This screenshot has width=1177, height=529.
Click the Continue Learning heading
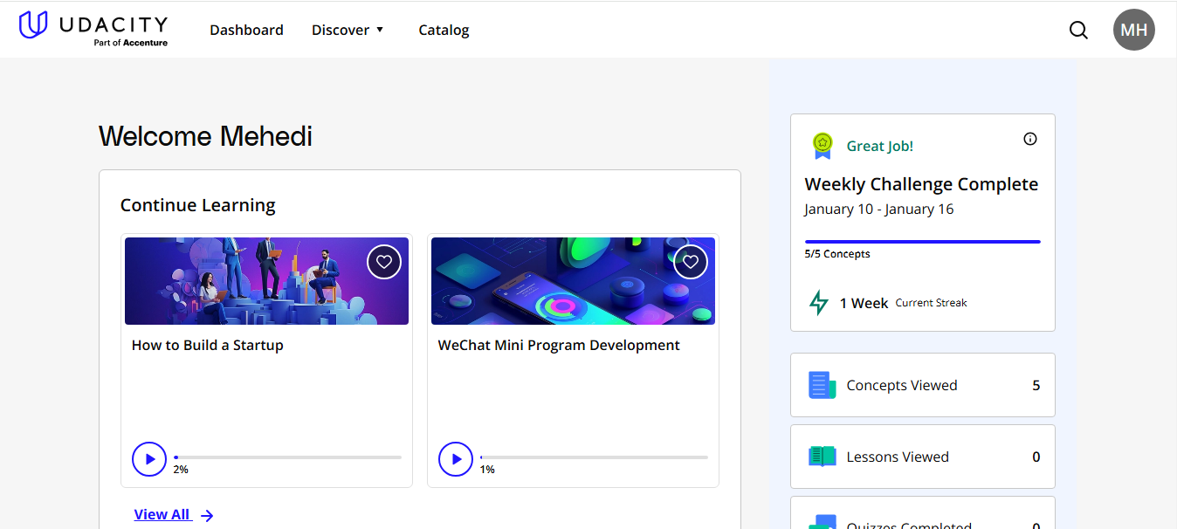(x=198, y=205)
